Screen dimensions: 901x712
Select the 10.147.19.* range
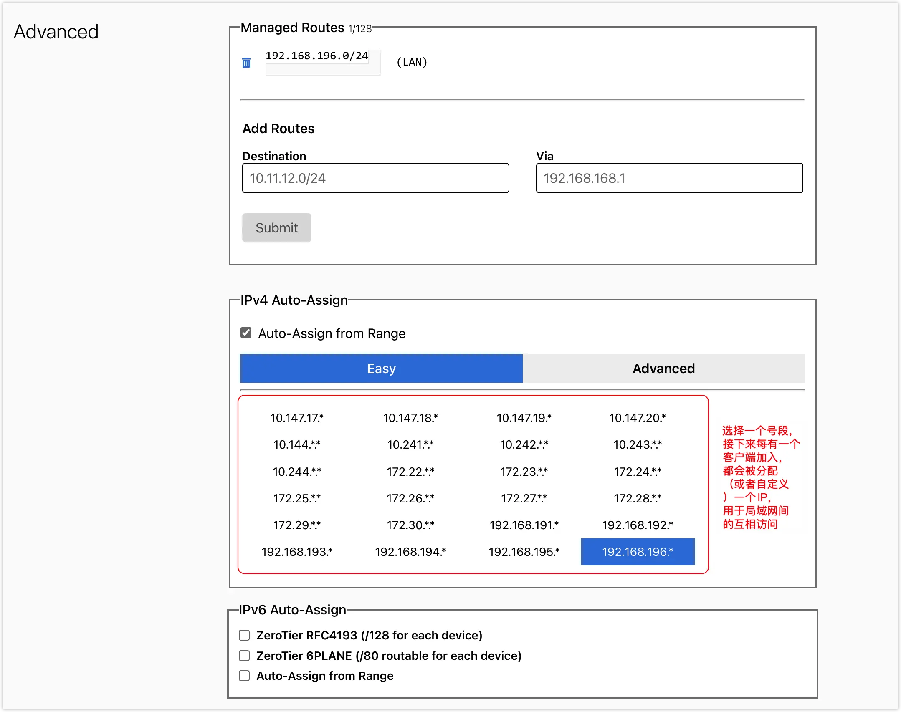pyautogui.click(x=524, y=418)
